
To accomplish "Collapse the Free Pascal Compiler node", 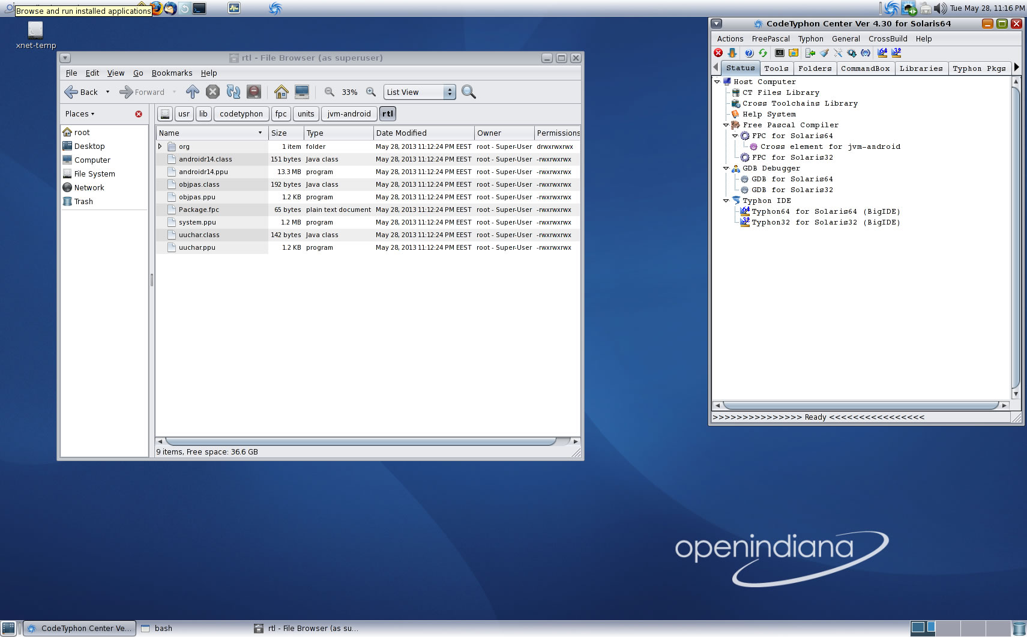I will click(x=726, y=125).
